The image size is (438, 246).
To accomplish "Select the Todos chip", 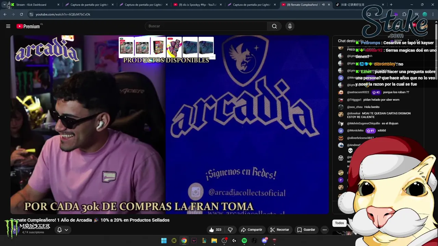I will (x=339, y=223).
